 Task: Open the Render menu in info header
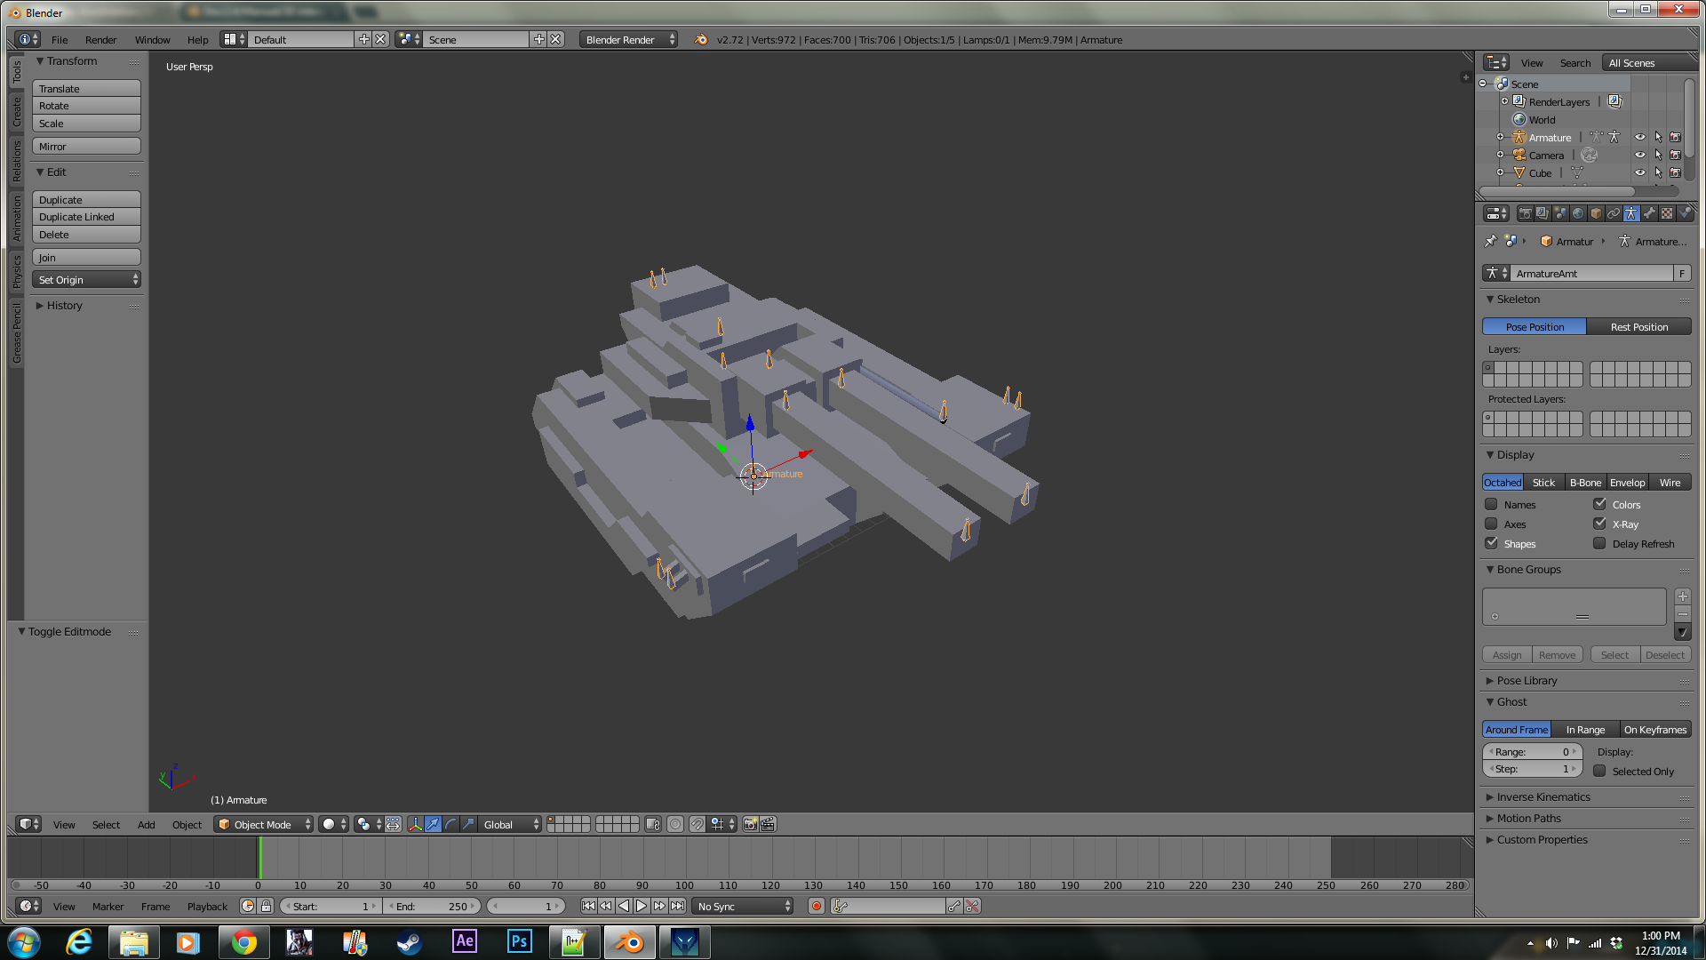(x=100, y=39)
